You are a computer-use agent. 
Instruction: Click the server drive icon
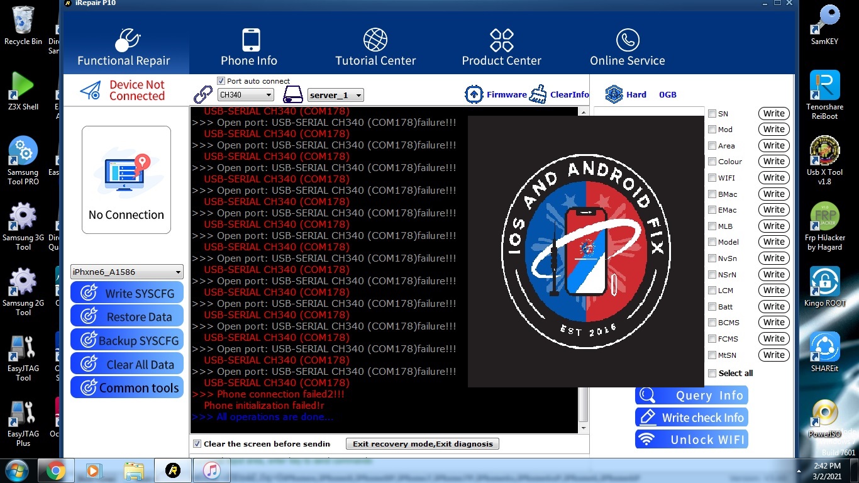pyautogui.click(x=293, y=95)
